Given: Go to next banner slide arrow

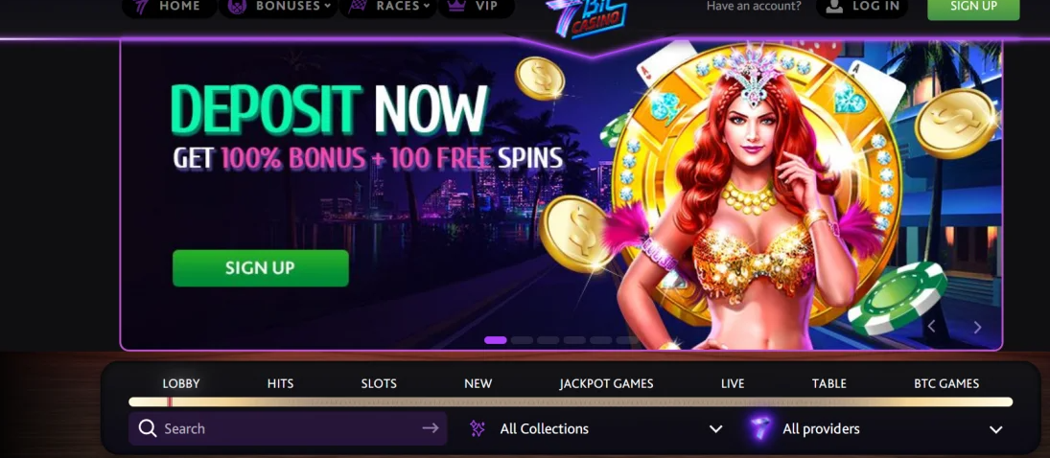Looking at the screenshot, I should click(978, 327).
